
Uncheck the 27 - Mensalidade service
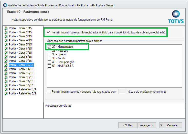click(x=49, y=47)
